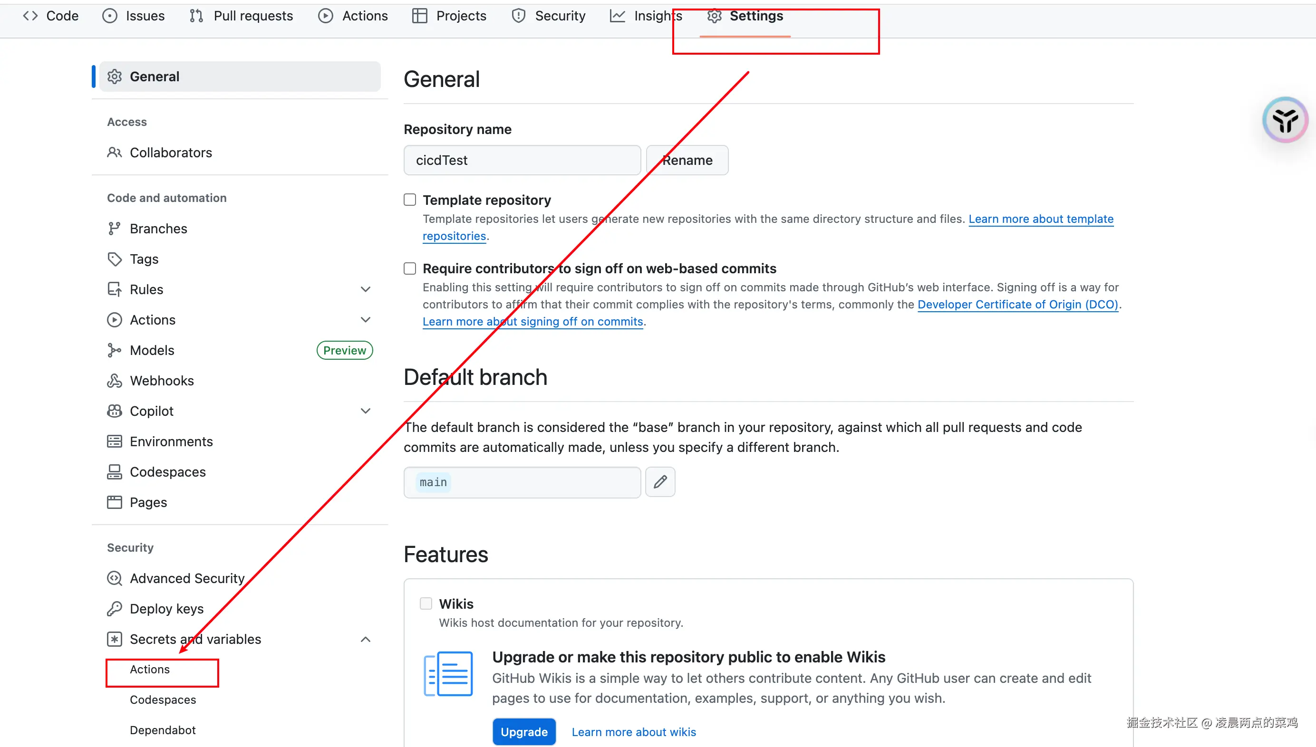Open Webhooks settings in sidebar

[x=240, y=381]
